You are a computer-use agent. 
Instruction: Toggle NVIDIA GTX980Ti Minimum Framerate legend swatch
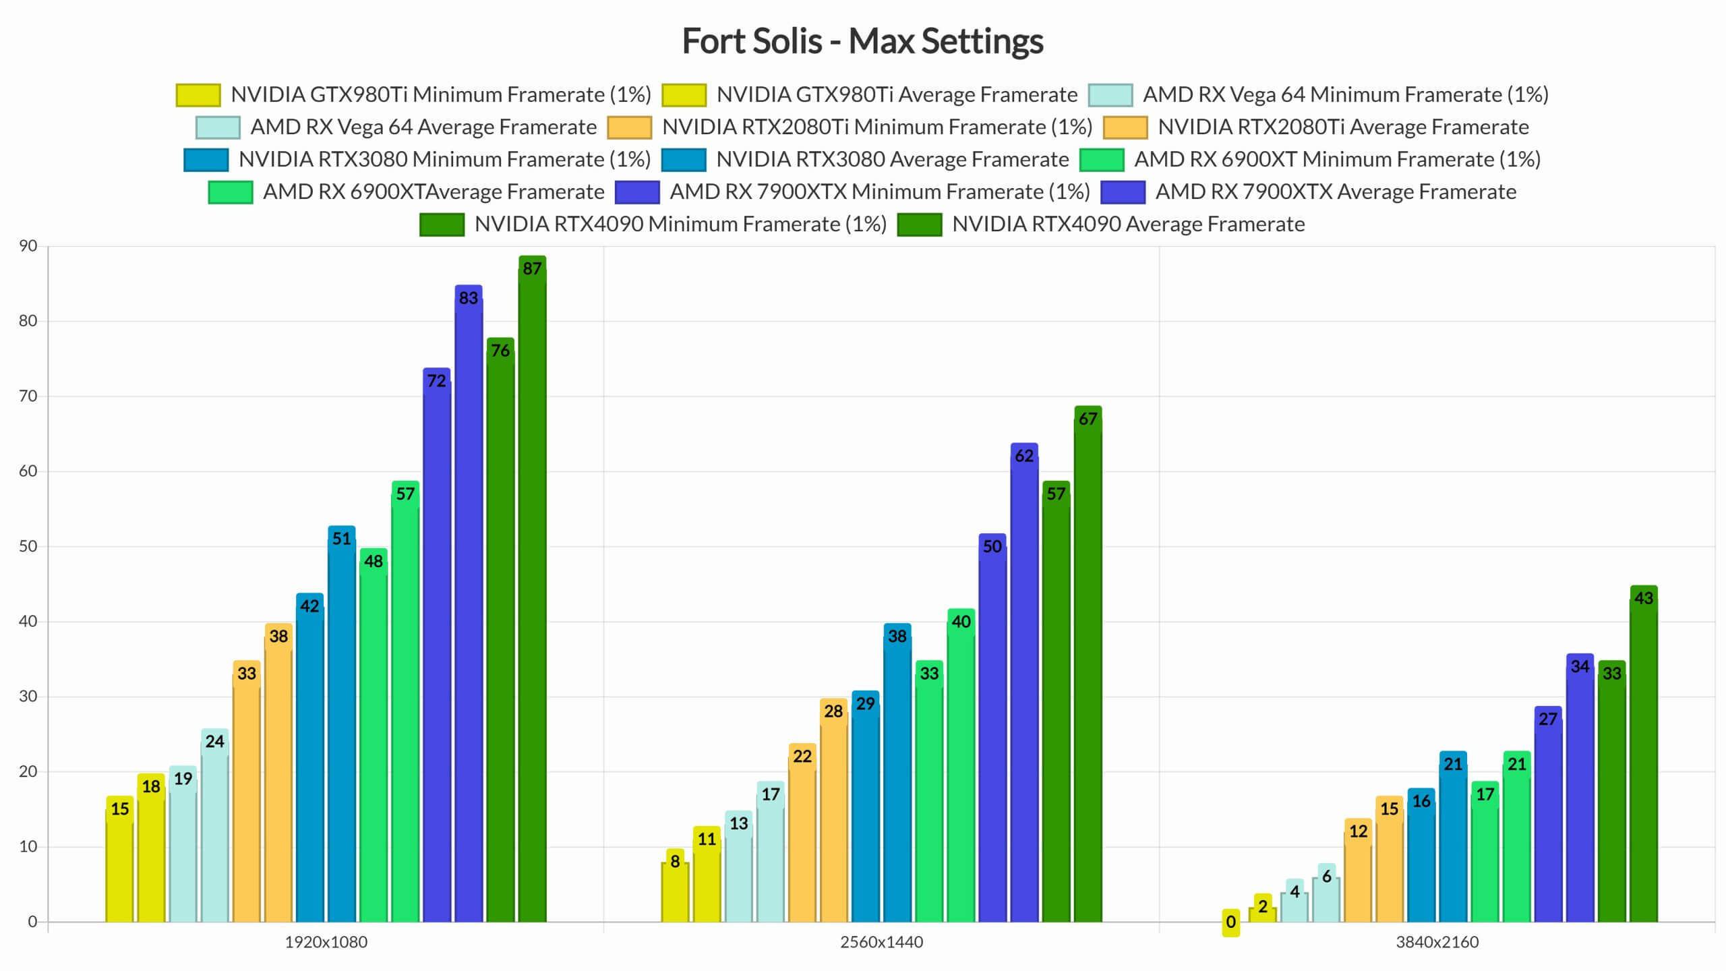tap(198, 95)
